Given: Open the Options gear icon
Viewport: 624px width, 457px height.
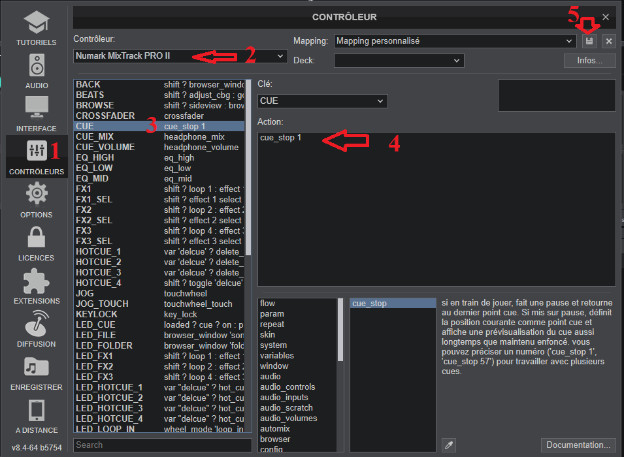Looking at the screenshot, I should click(x=36, y=195).
